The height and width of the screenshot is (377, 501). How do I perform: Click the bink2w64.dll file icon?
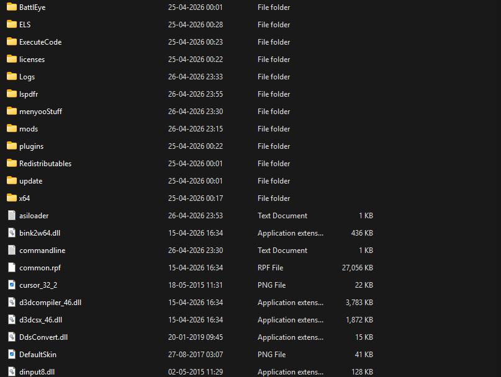[11, 233]
